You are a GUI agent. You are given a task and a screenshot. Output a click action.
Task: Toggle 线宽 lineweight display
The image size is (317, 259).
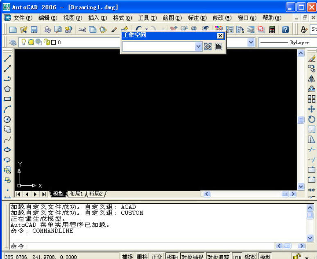pos(250,257)
